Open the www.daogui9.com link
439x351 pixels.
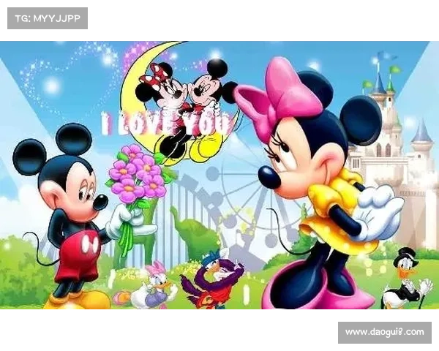point(383,333)
